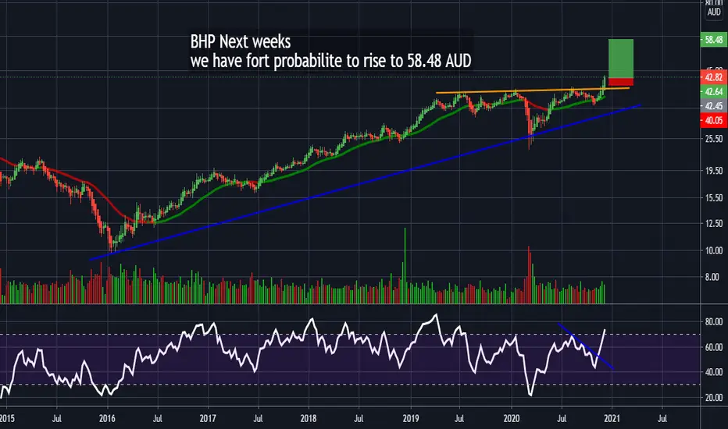Select the green profit zone of long position
Viewport: 728px width, 429px height.
(621, 58)
